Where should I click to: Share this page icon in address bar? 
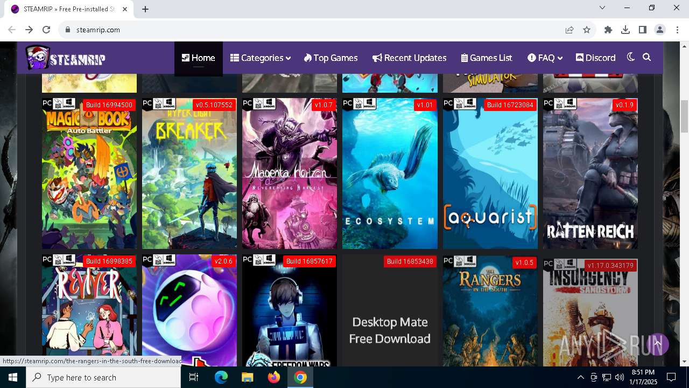[x=570, y=30]
